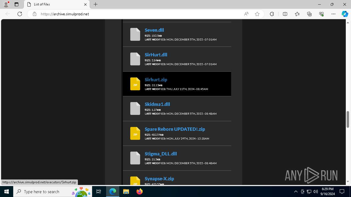Viewport: 351px width, 197px height.
Task: Open network status tray icon
Action: pyautogui.click(x=309, y=192)
